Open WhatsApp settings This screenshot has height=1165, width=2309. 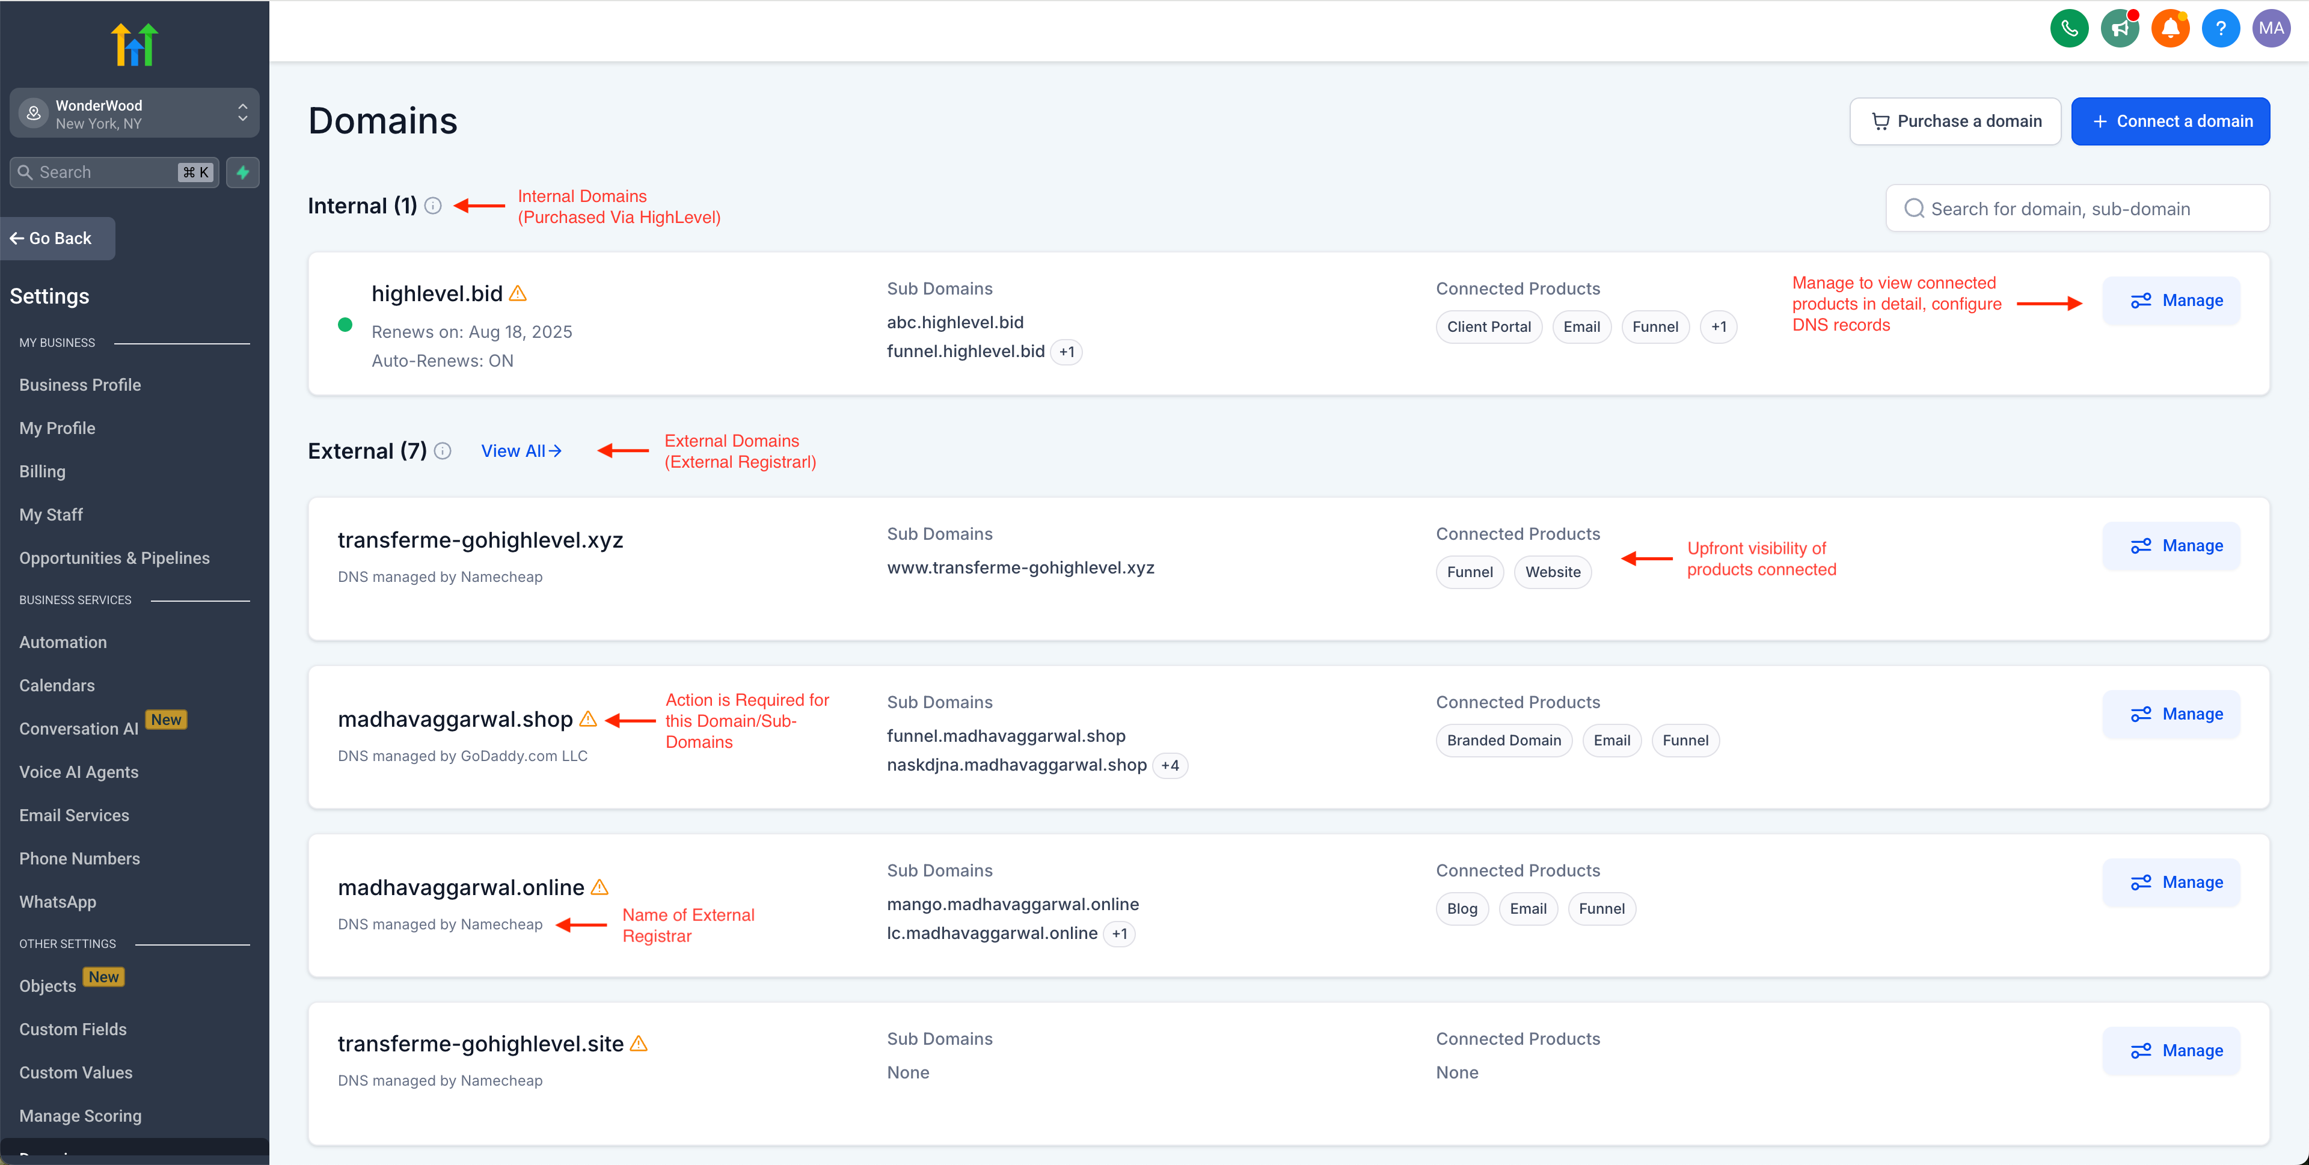pyautogui.click(x=57, y=902)
